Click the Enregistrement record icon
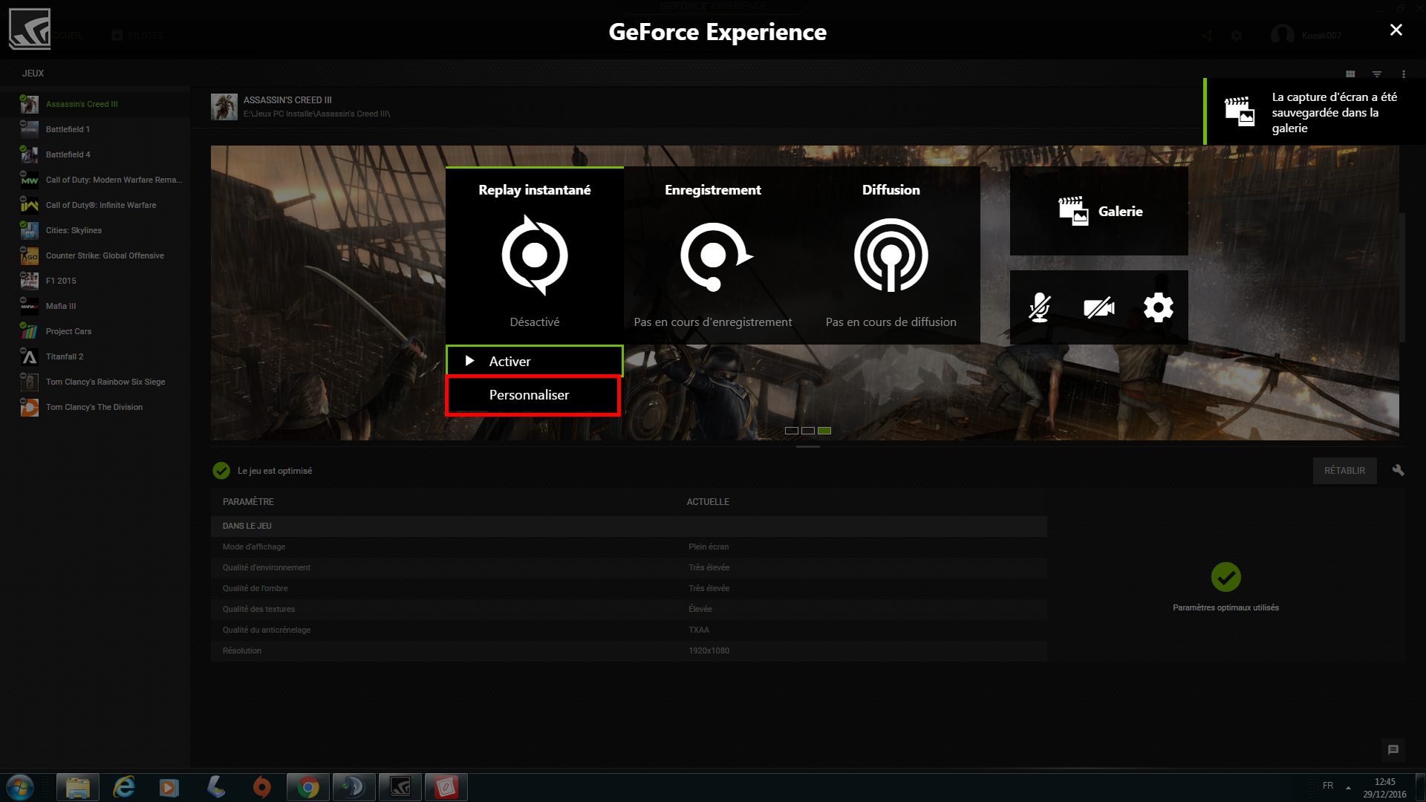 (x=713, y=255)
